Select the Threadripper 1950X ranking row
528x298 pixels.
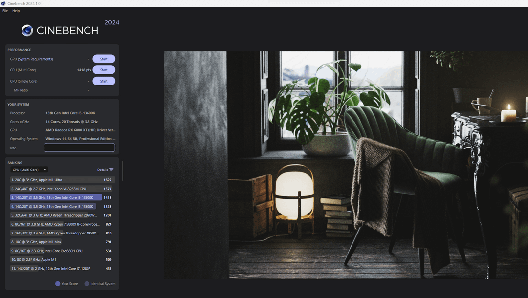coord(63,233)
